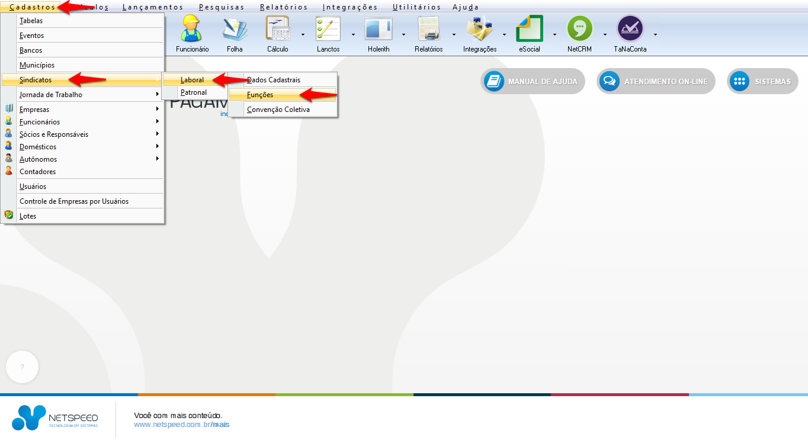Select Tabelas from Cadastros menu
This screenshot has width=808, height=440.
point(83,21)
